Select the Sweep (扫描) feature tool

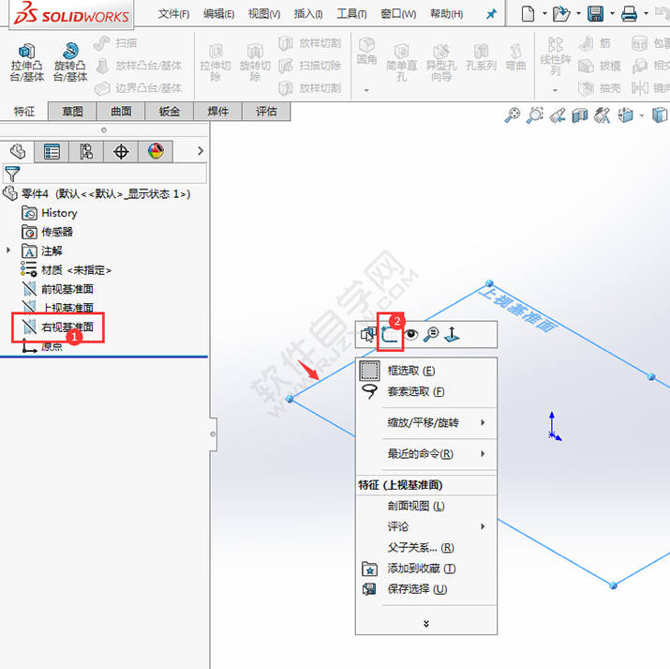click(115, 43)
